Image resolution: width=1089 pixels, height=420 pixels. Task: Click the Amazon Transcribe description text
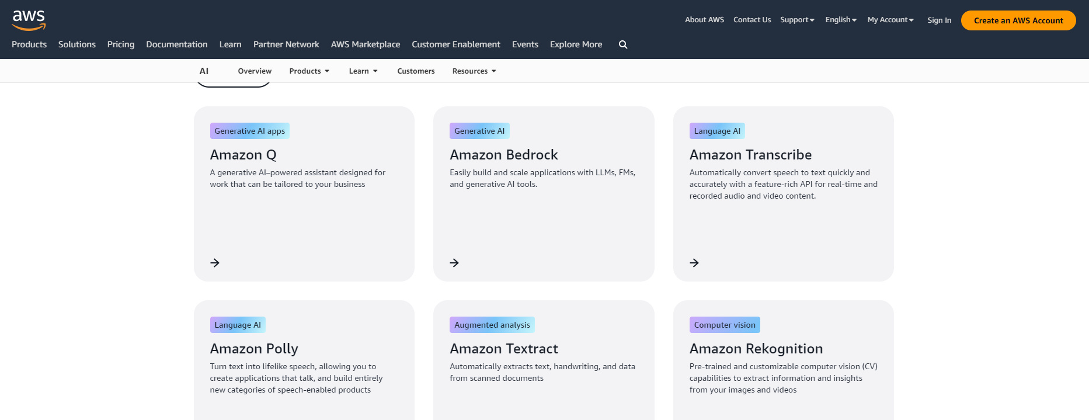coord(784,184)
